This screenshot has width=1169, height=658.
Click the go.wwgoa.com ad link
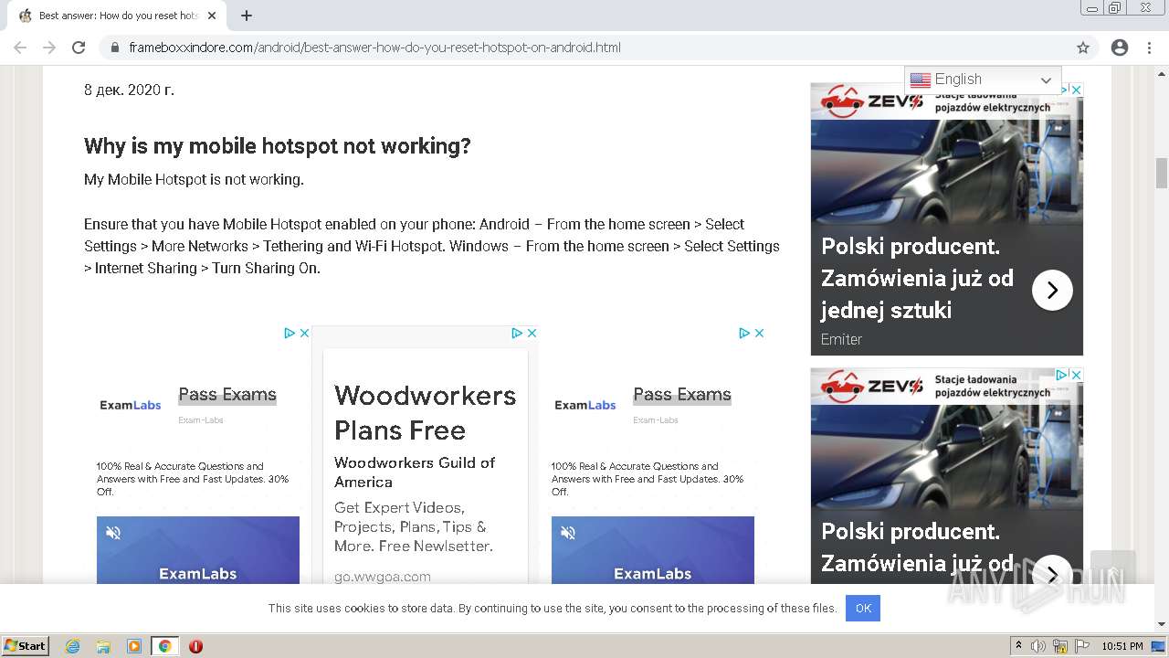tap(383, 577)
